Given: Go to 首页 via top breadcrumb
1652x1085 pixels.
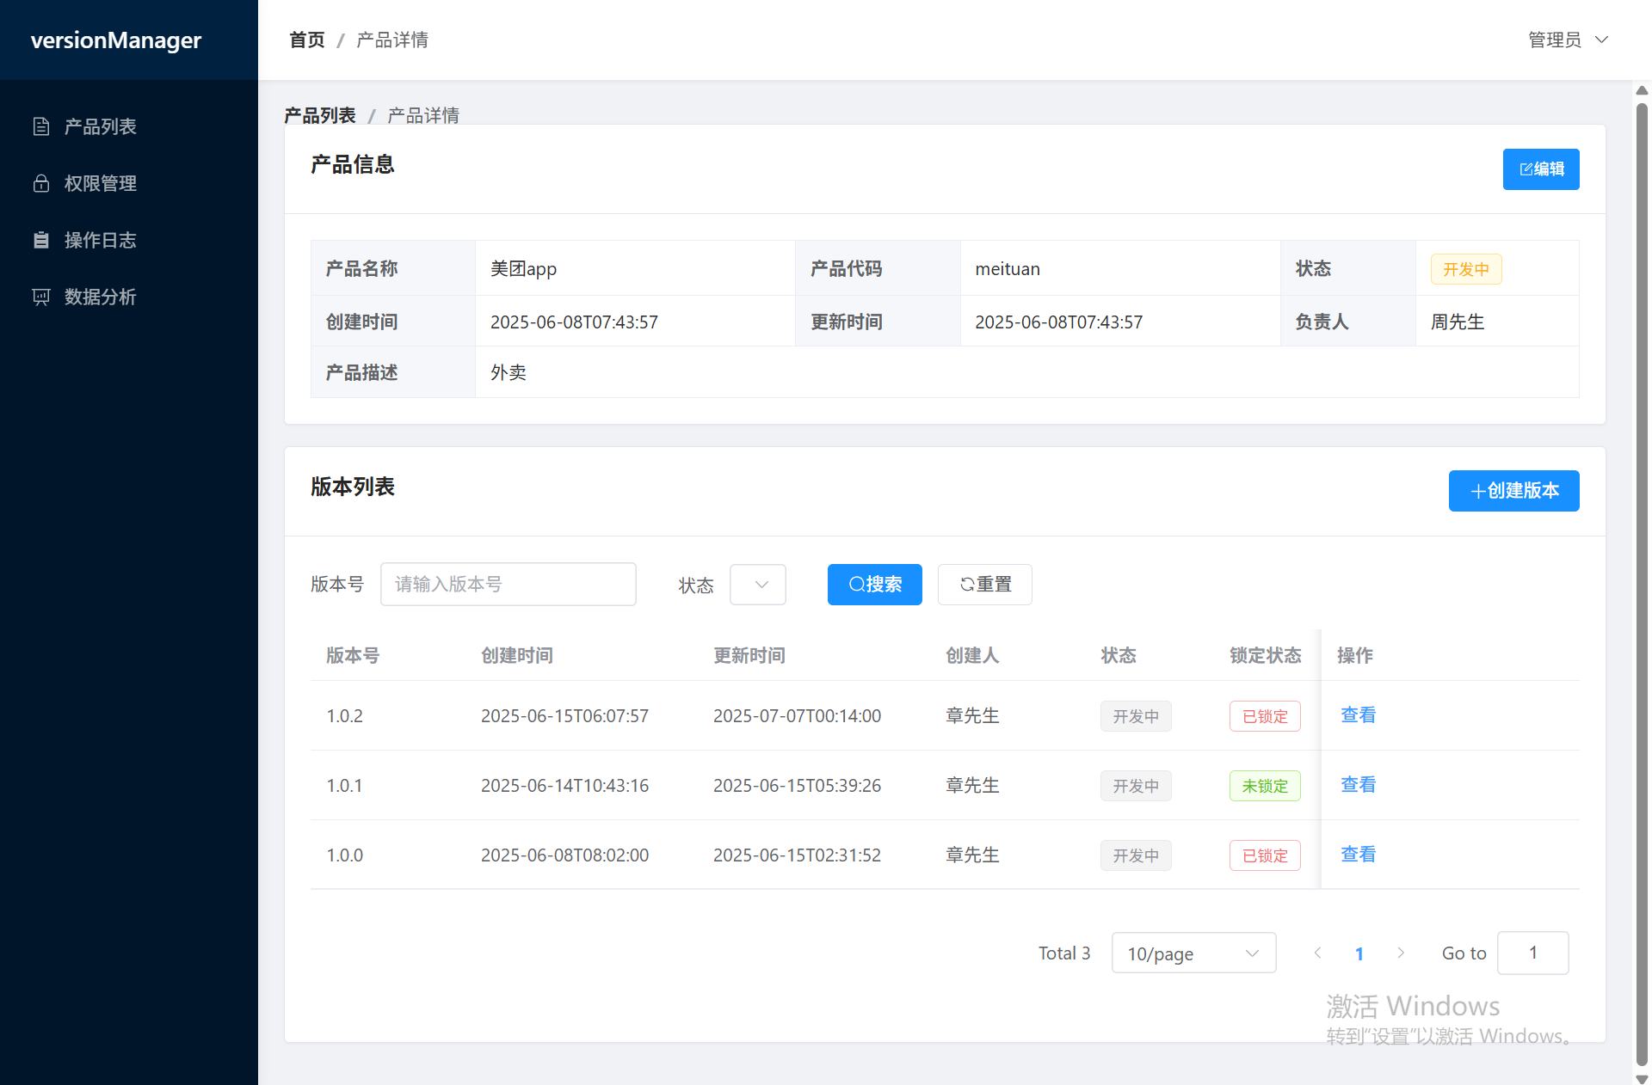Looking at the screenshot, I should click(x=307, y=40).
